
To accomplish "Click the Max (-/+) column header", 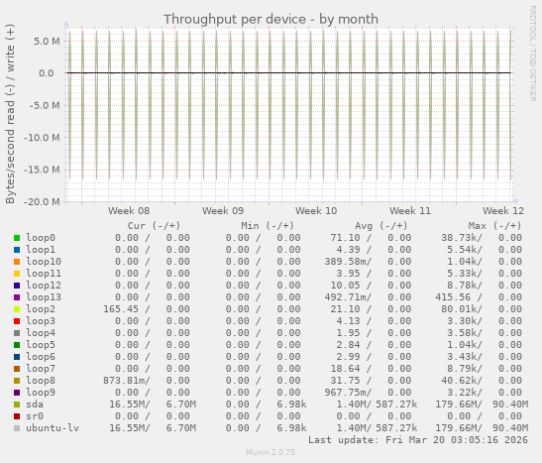I will tap(494, 226).
